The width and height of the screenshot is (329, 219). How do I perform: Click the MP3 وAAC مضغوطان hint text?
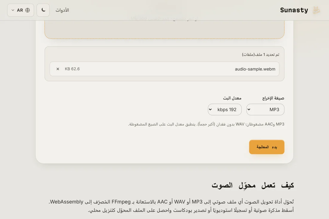(x=206, y=124)
